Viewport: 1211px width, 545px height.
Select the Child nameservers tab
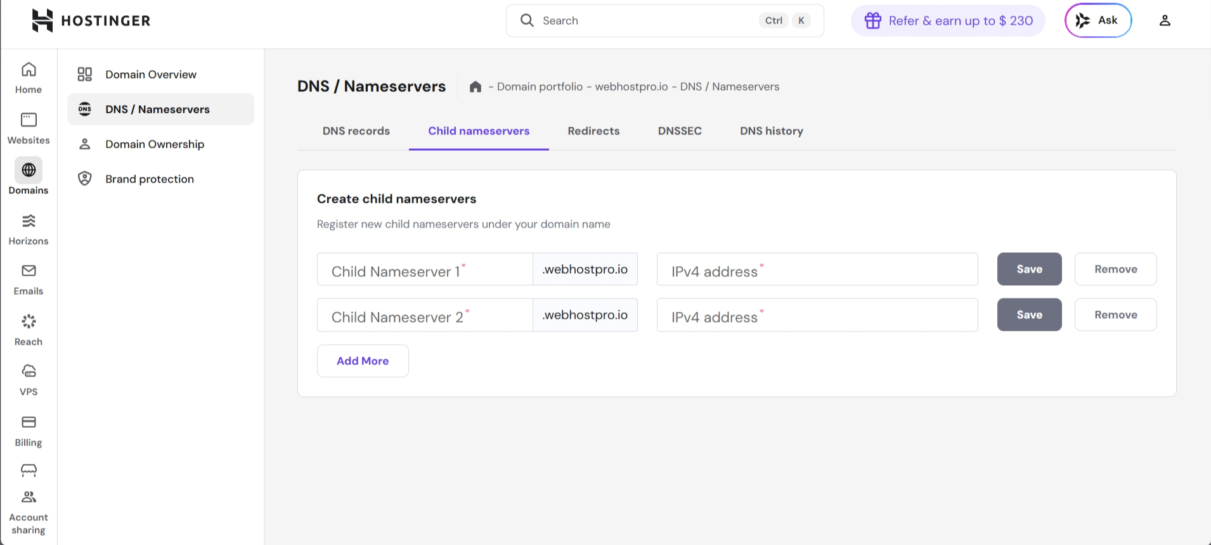tap(479, 131)
